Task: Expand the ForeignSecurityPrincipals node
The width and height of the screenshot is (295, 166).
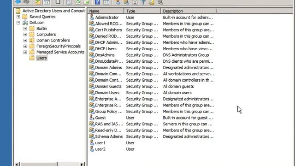Action: [25, 46]
